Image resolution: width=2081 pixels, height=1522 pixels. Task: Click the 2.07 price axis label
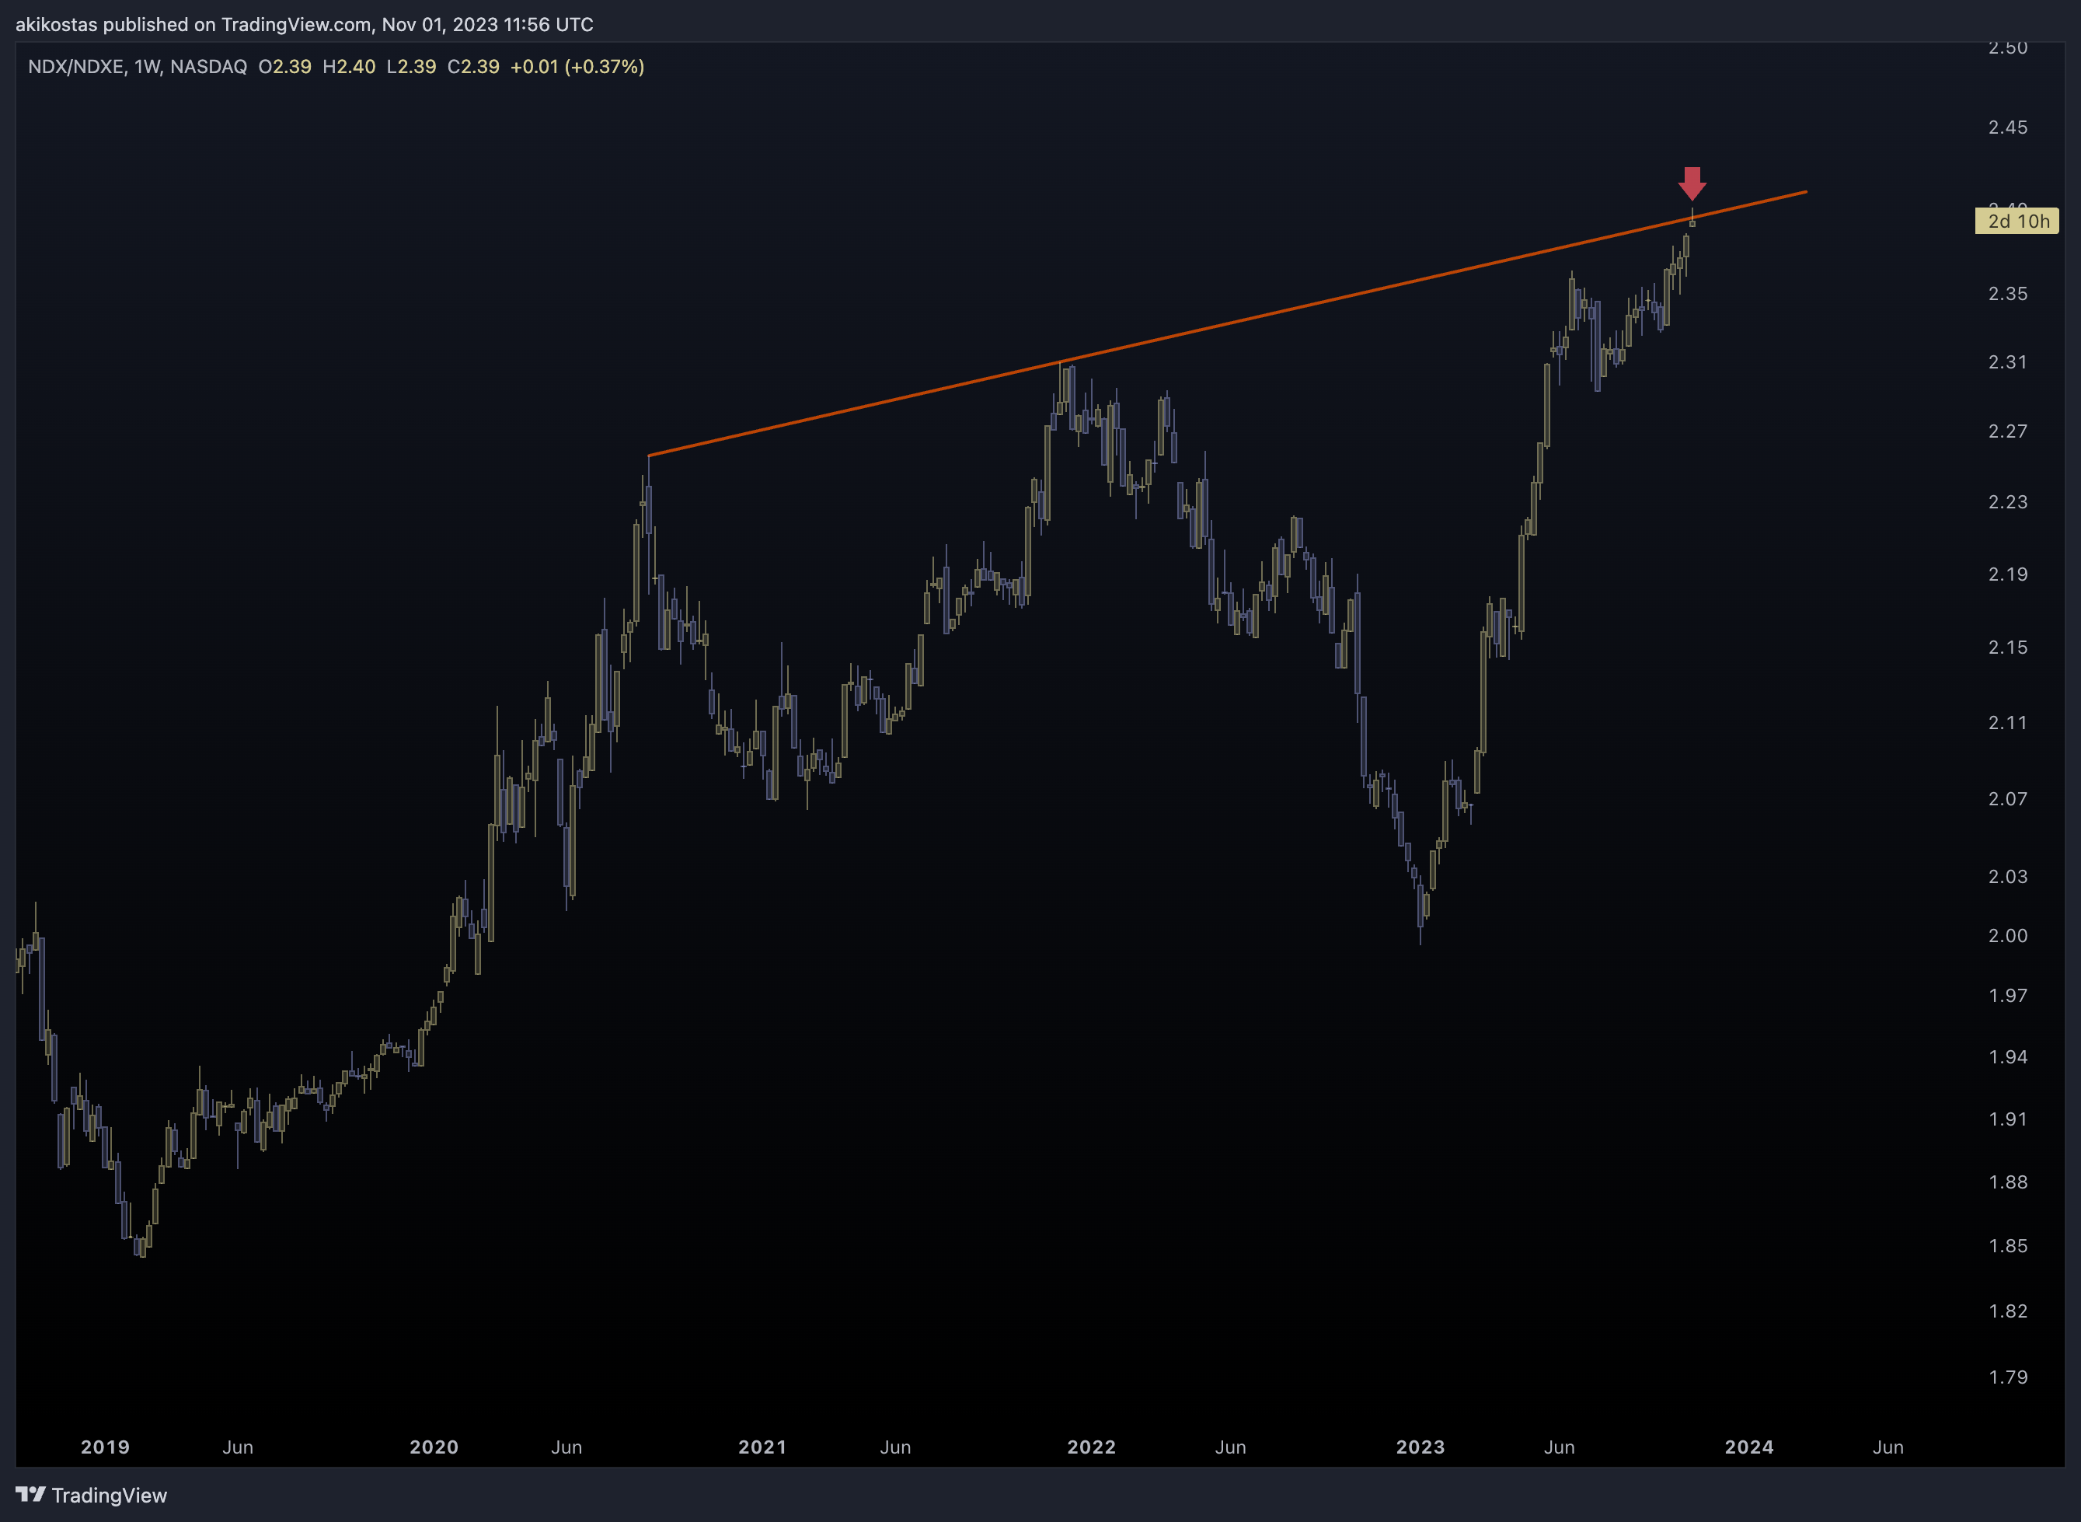(2007, 799)
